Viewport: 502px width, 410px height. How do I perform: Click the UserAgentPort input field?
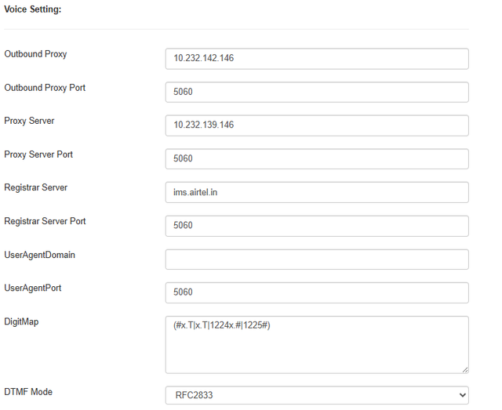(x=317, y=292)
